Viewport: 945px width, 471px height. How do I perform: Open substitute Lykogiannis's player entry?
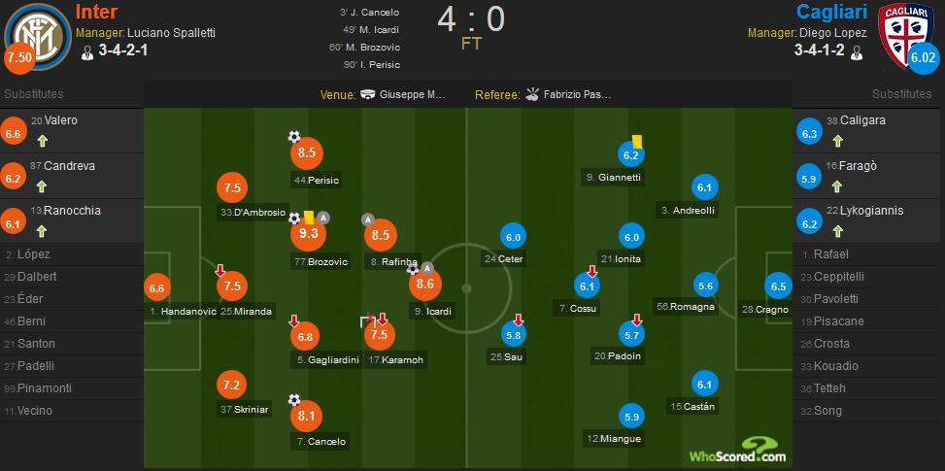pos(869,221)
